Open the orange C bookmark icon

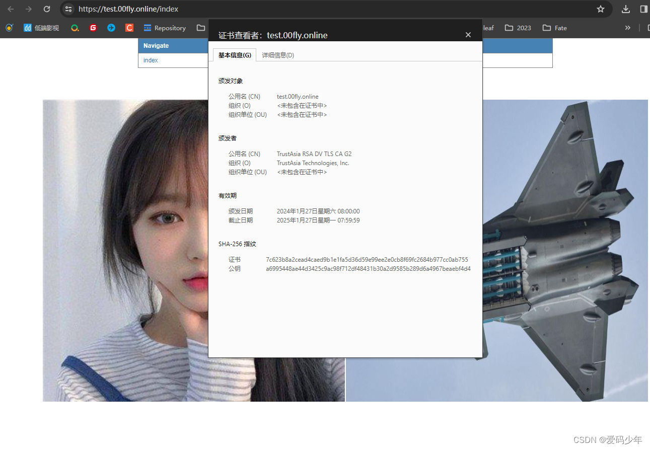(x=129, y=28)
